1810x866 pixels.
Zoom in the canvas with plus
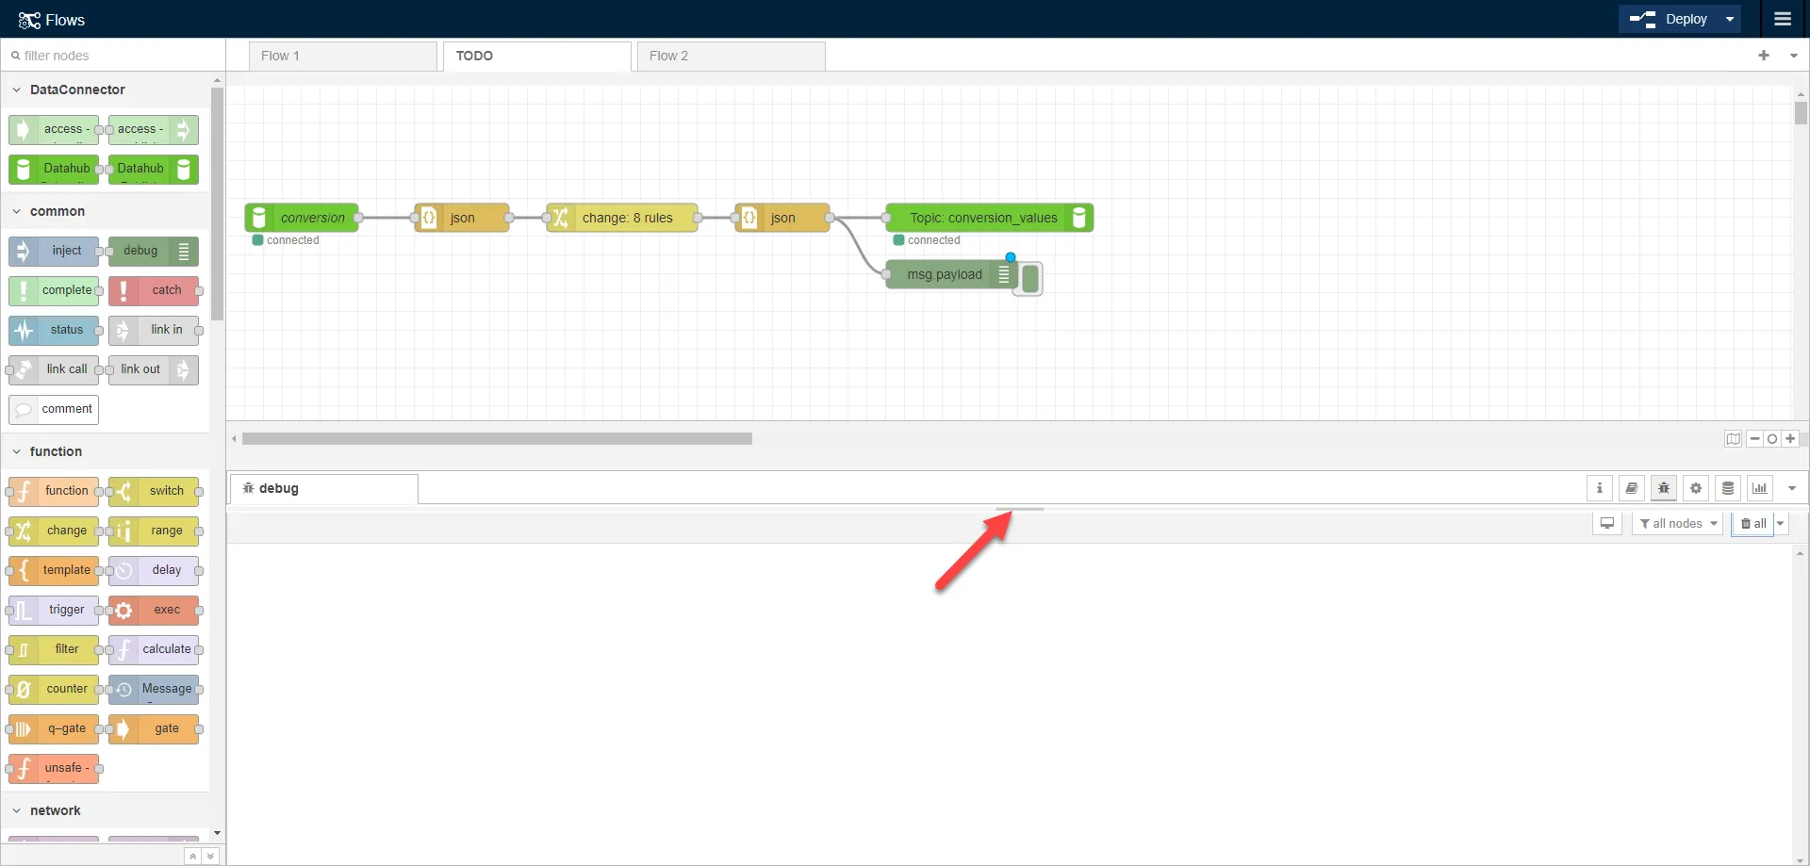click(x=1790, y=439)
